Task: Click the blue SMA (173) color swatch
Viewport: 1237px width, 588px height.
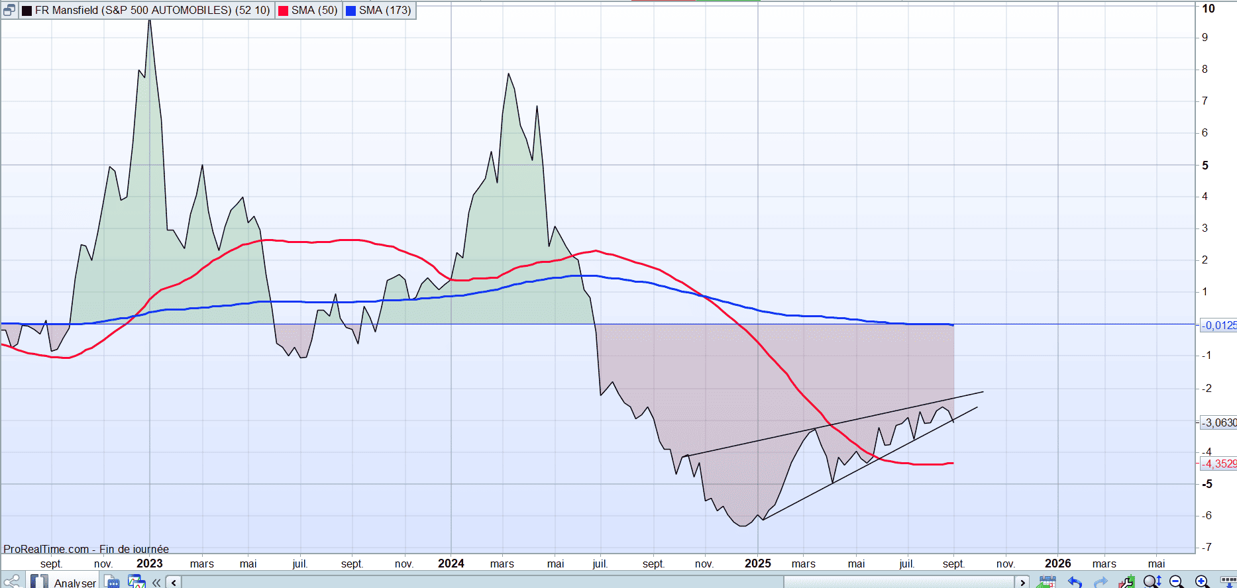Action: click(x=351, y=11)
